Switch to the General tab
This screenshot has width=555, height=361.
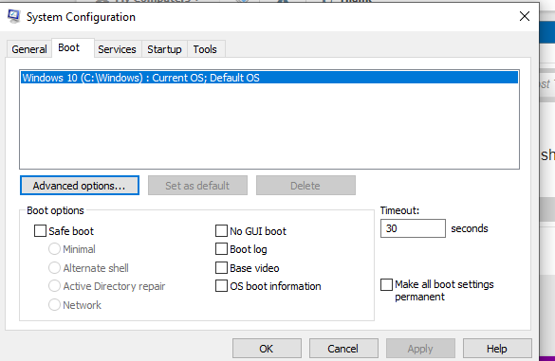click(x=29, y=49)
